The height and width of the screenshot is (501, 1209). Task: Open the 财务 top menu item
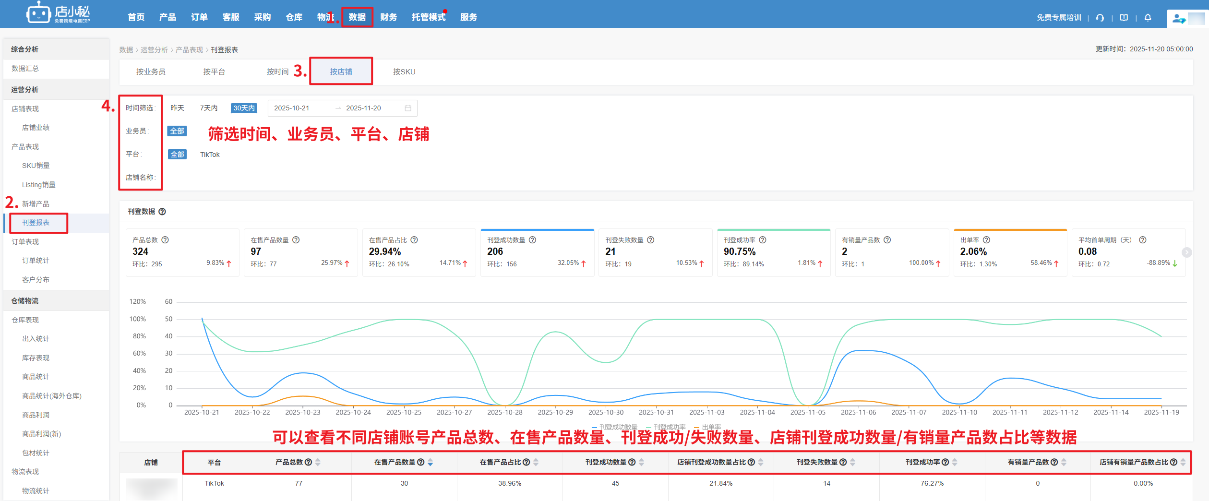click(388, 17)
